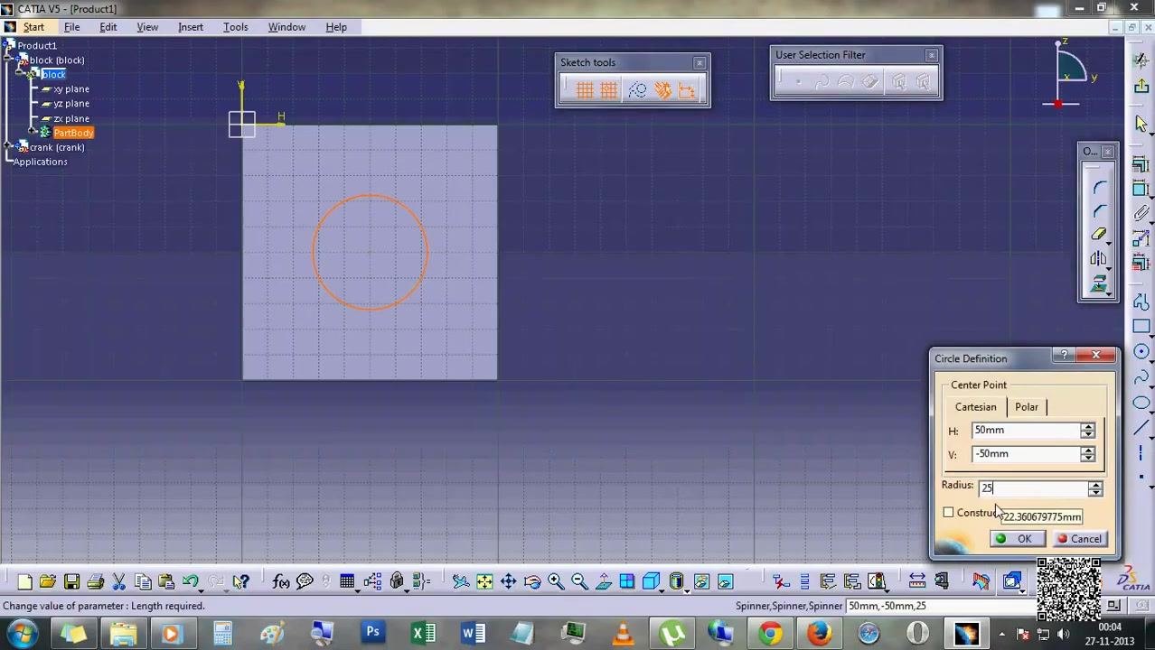Click the Cut scissors icon
Image resolution: width=1155 pixels, height=650 pixels.
(x=118, y=581)
